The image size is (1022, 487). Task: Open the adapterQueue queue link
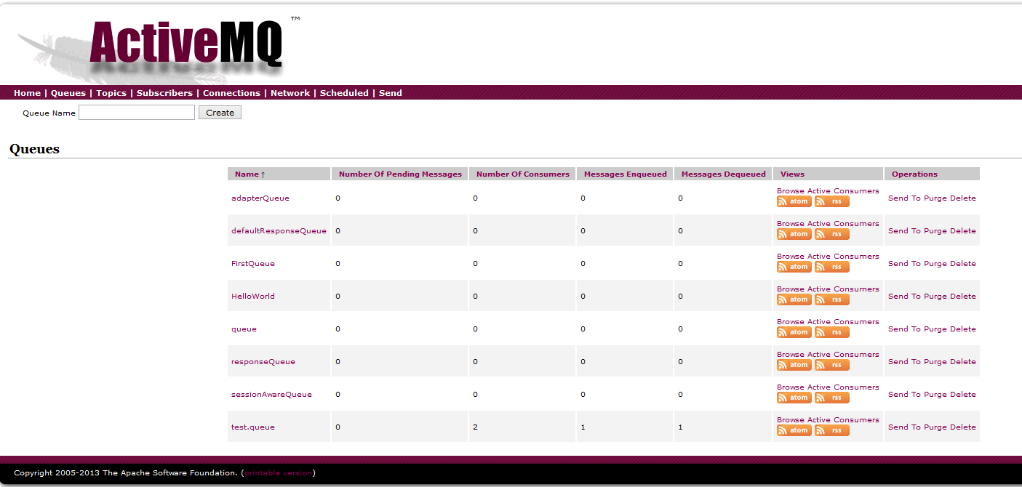point(260,198)
